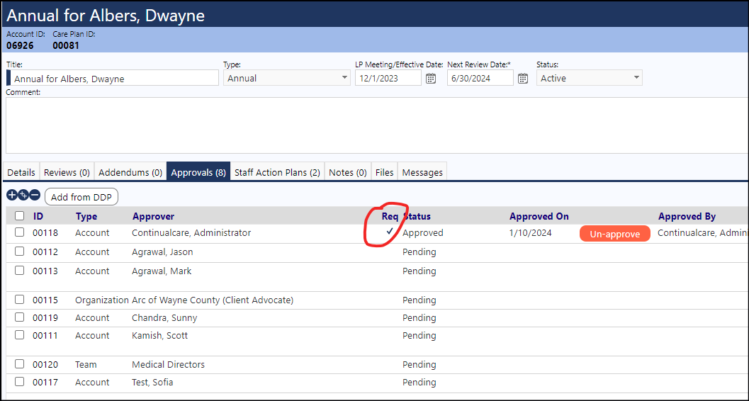Select the Arc of Wayne County row checkbox
The height and width of the screenshot is (401, 749).
19,300
